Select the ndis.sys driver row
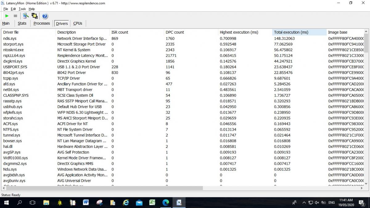Image resolution: width=370 pixels, height=208 pixels. pyautogui.click(x=183, y=39)
